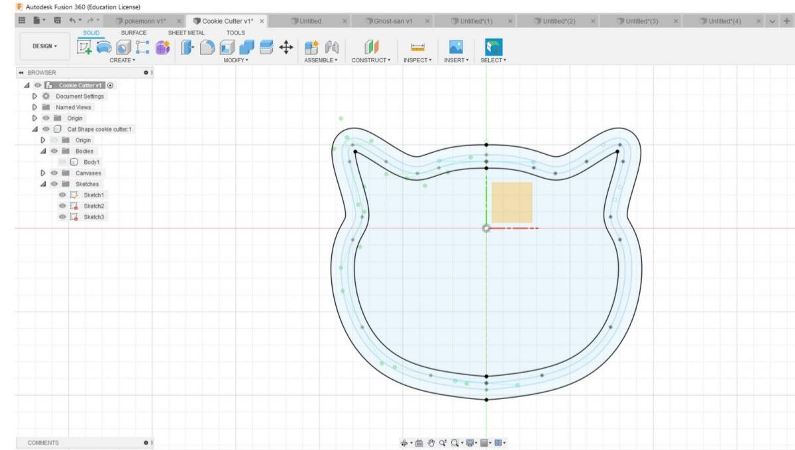Open the MODIFY dropdown menu
The height and width of the screenshot is (450, 795).
tap(237, 60)
